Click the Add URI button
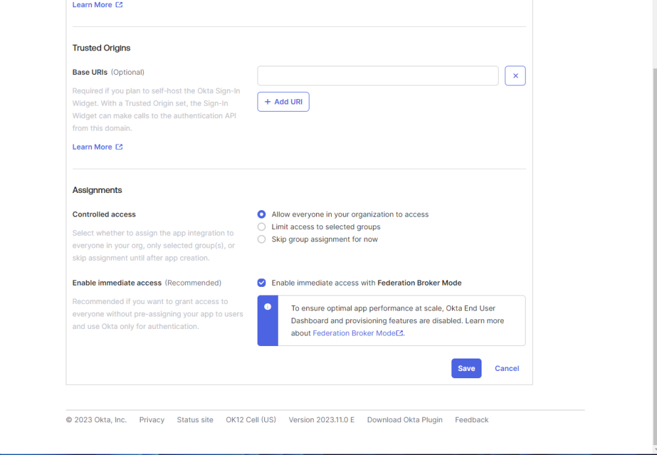This screenshot has height=455, width=657. (x=283, y=102)
